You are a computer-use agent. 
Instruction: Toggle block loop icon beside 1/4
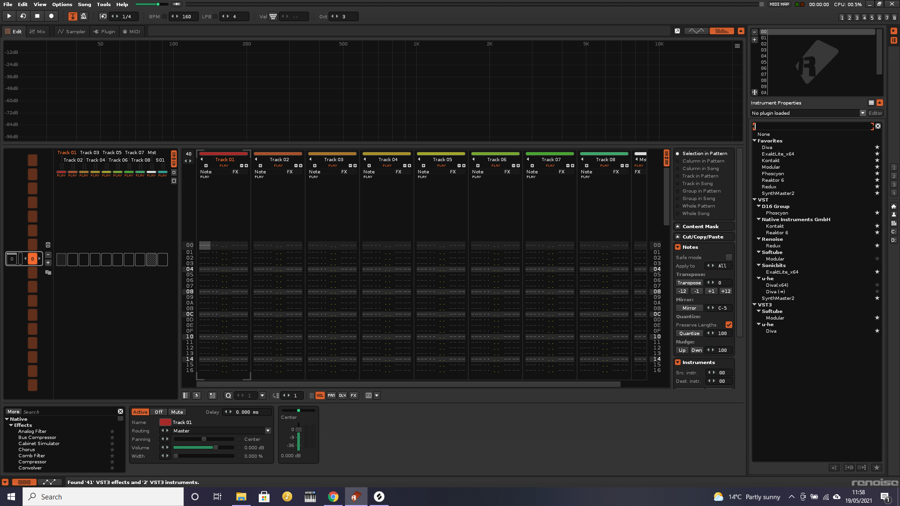click(x=103, y=16)
